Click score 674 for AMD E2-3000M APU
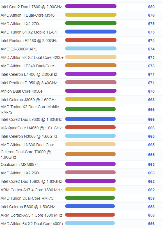Image resolution: width=162 pixels, height=229 pixels. (x=151, y=49)
